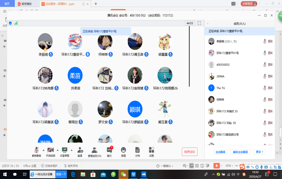Open WeChat from the Windows taskbar

tap(123, 174)
